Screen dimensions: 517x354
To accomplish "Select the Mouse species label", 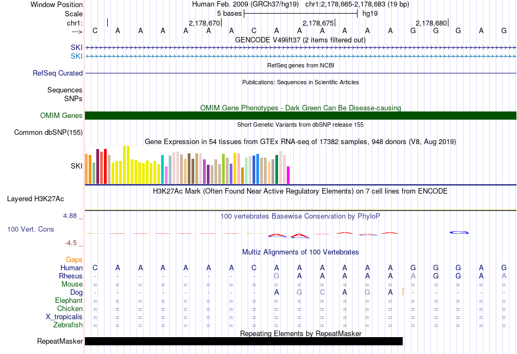I will [x=72, y=284].
